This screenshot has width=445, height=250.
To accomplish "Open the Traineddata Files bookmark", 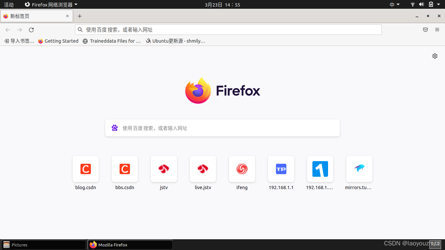I will [x=112, y=41].
